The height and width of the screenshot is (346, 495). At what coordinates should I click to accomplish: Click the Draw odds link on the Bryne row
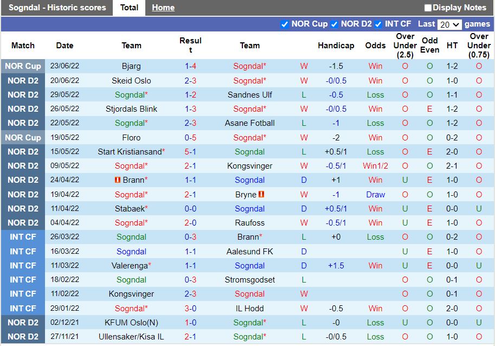375,194
